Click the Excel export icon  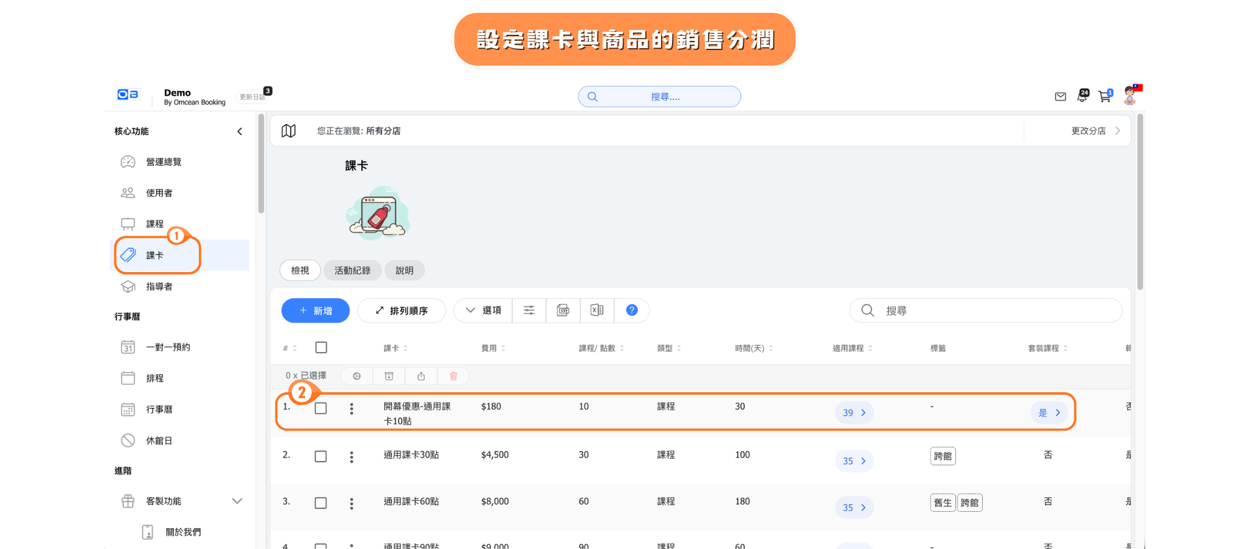click(597, 310)
